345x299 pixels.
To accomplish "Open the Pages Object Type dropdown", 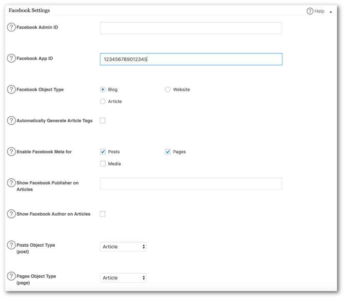I will pyautogui.click(x=123, y=278).
